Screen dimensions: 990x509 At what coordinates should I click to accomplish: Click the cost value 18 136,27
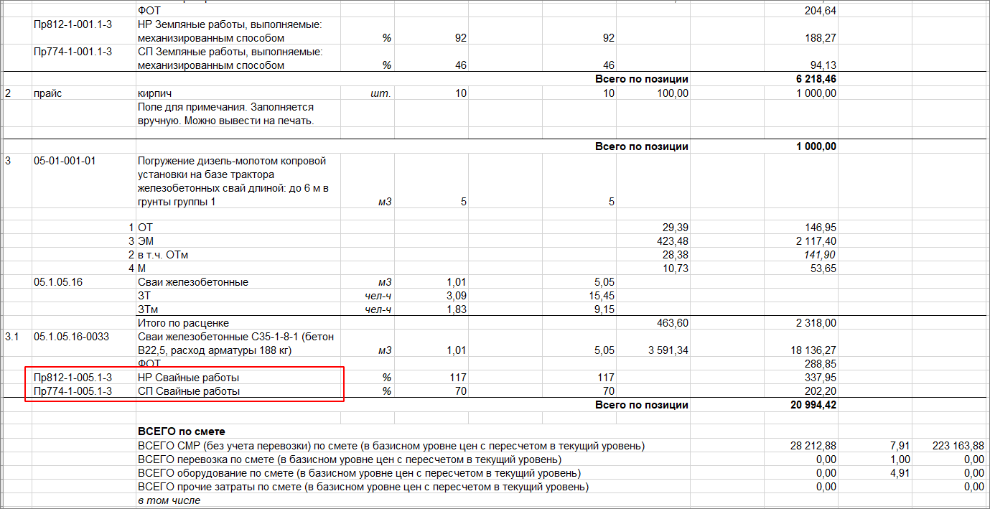point(811,351)
